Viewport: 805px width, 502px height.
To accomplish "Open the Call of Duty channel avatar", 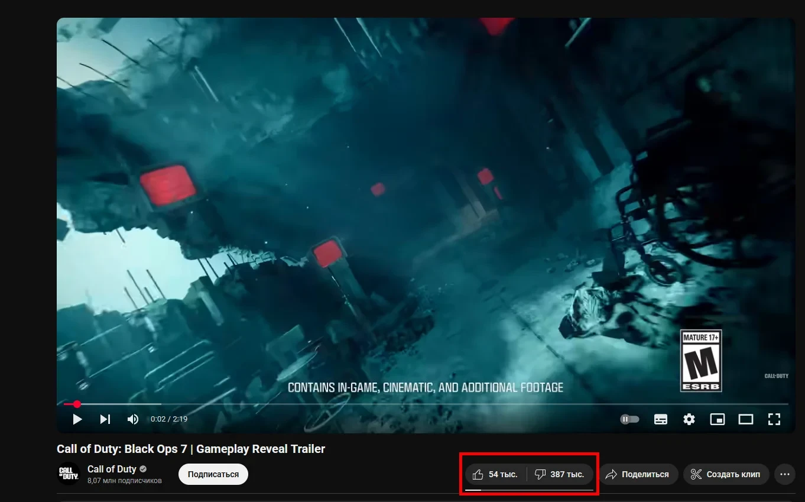I will (x=69, y=474).
